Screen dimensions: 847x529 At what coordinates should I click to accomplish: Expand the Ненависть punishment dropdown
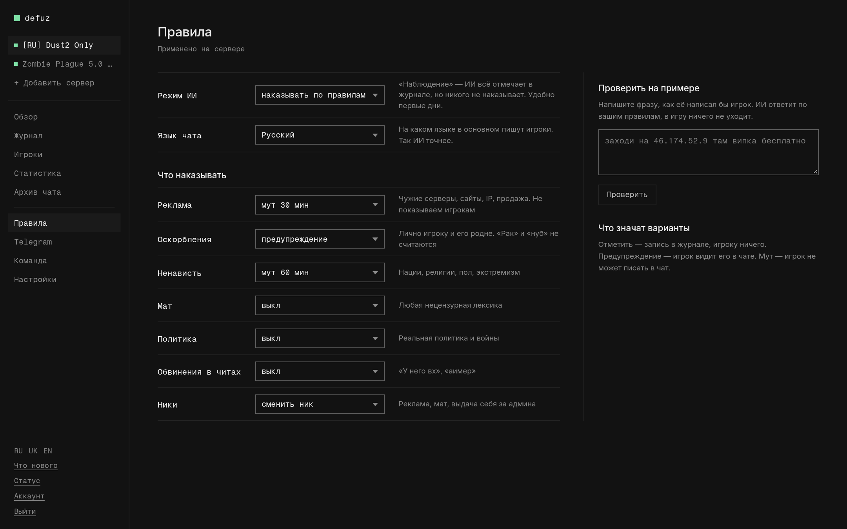point(320,272)
